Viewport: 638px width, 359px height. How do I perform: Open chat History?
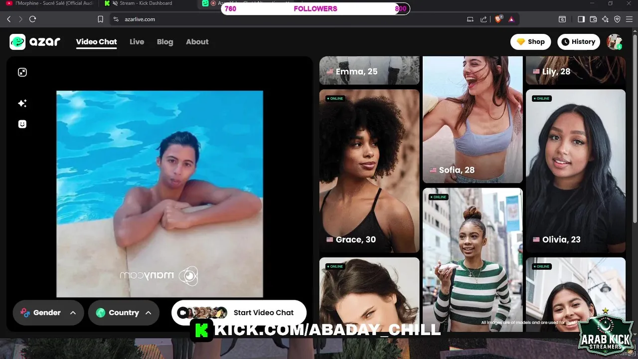(x=579, y=42)
